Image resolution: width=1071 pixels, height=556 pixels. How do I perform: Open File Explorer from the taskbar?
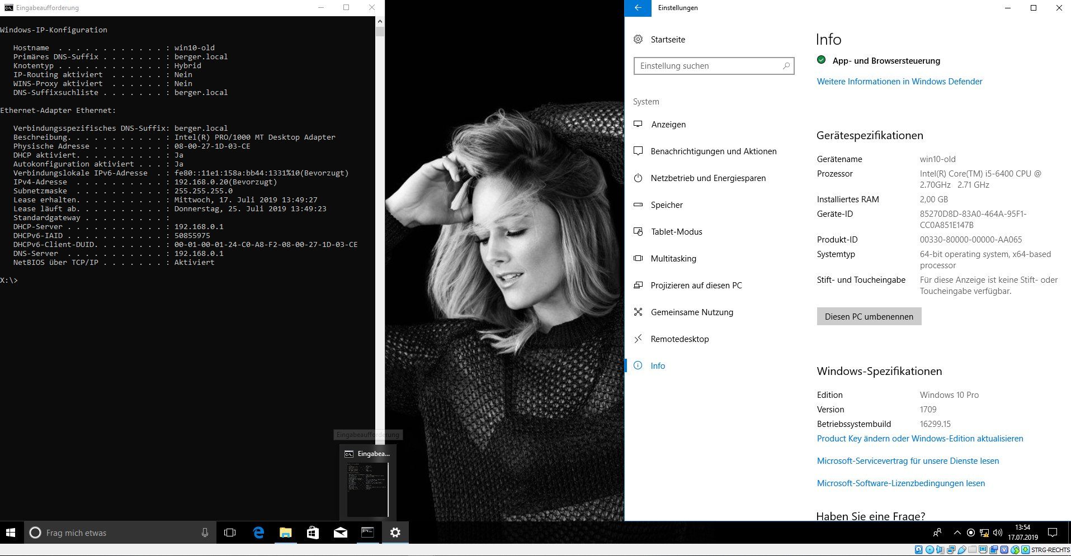(285, 533)
